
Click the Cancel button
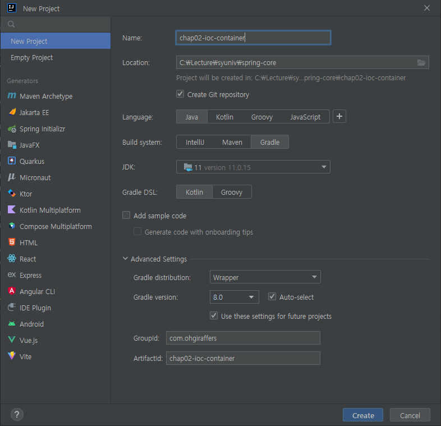(410, 415)
